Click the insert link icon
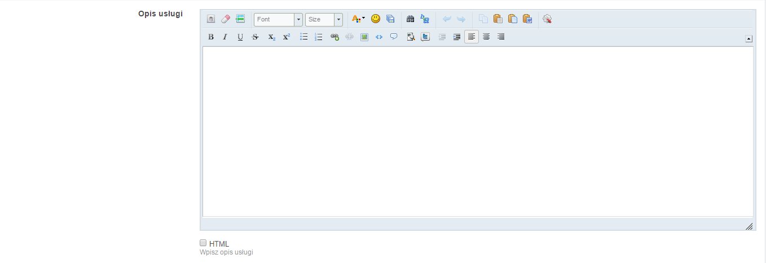766x263 pixels. pyautogui.click(x=334, y=37)
